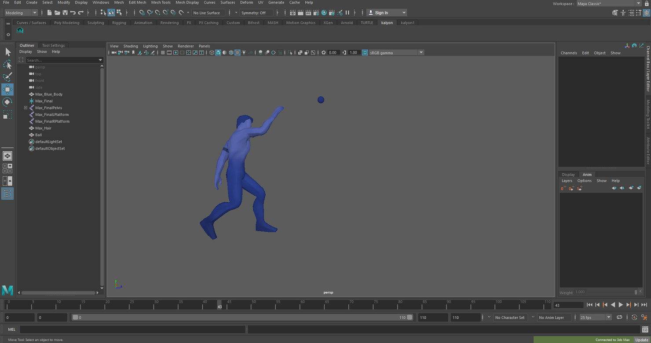The height and width of the screenshot is (343, 651).
Task: Click the MEL command line input
Action: coord(132,329)
